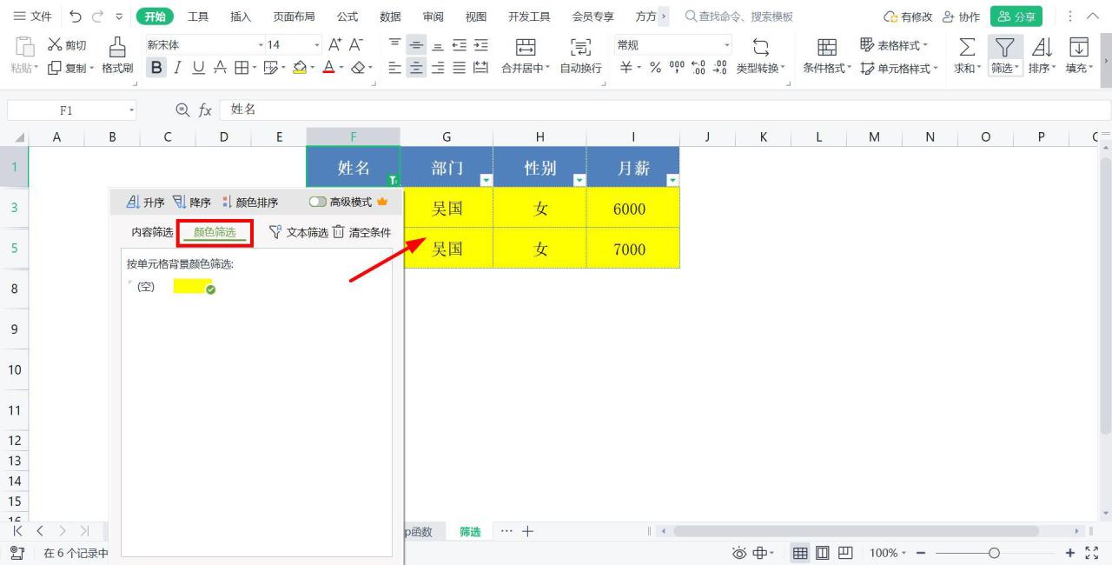This screenshot has width=1112, height=565.
Task: Click the Share (分享) button
Action: tap(1016, 17)
